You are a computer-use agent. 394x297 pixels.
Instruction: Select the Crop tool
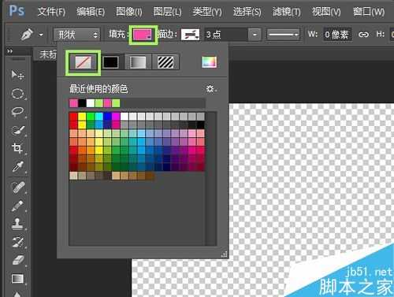[17, 148]
